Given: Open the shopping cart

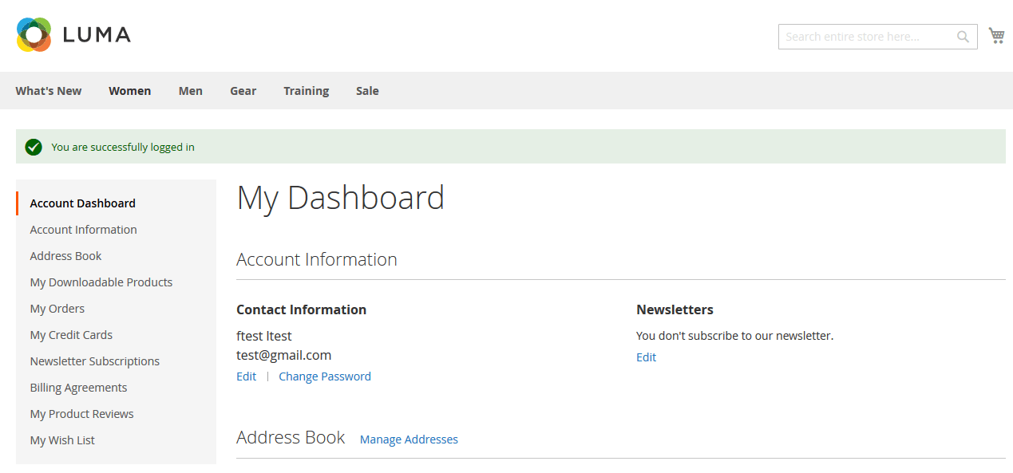Looking at the screenshot, I should coord(996,36).
